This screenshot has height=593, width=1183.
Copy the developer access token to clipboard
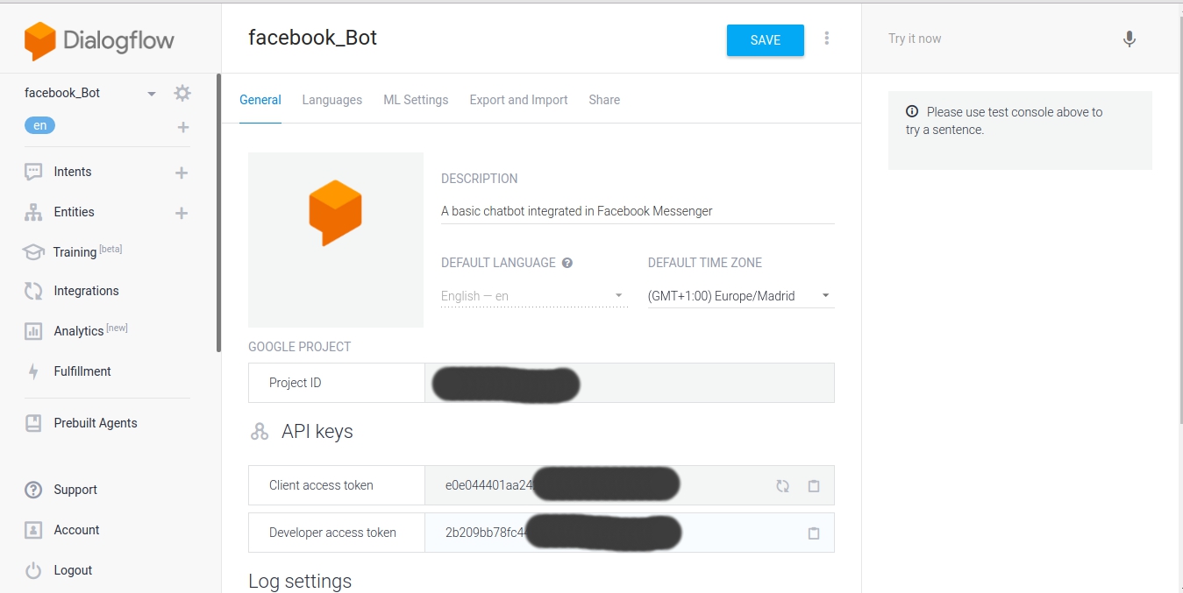coord(814,533)
